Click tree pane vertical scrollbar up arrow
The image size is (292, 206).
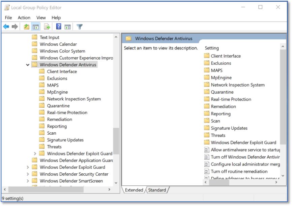coord(116,37)
